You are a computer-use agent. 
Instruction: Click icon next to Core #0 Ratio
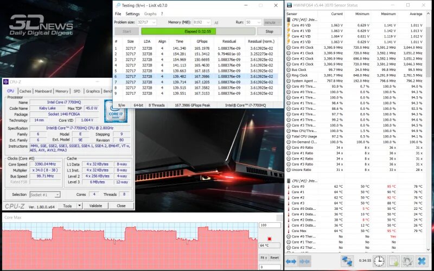point(289,148)
